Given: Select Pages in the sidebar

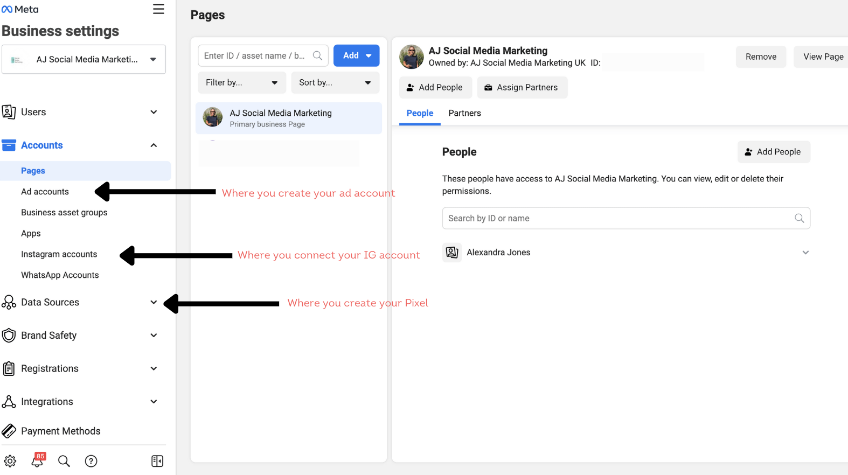Looking at the screenshot, I should (x=86, y=171).
